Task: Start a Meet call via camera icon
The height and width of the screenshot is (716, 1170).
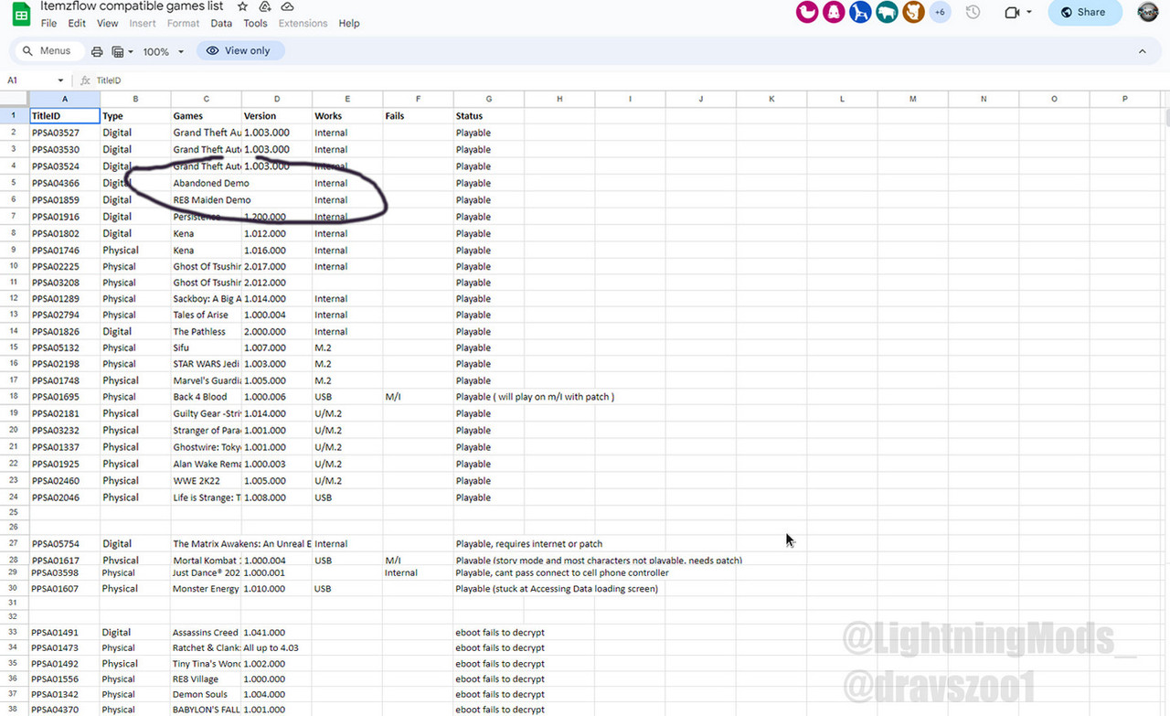Action: pos(1012,13)
